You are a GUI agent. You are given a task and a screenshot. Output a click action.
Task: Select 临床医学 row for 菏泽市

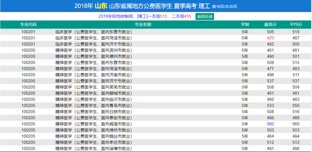click(94, 38)
